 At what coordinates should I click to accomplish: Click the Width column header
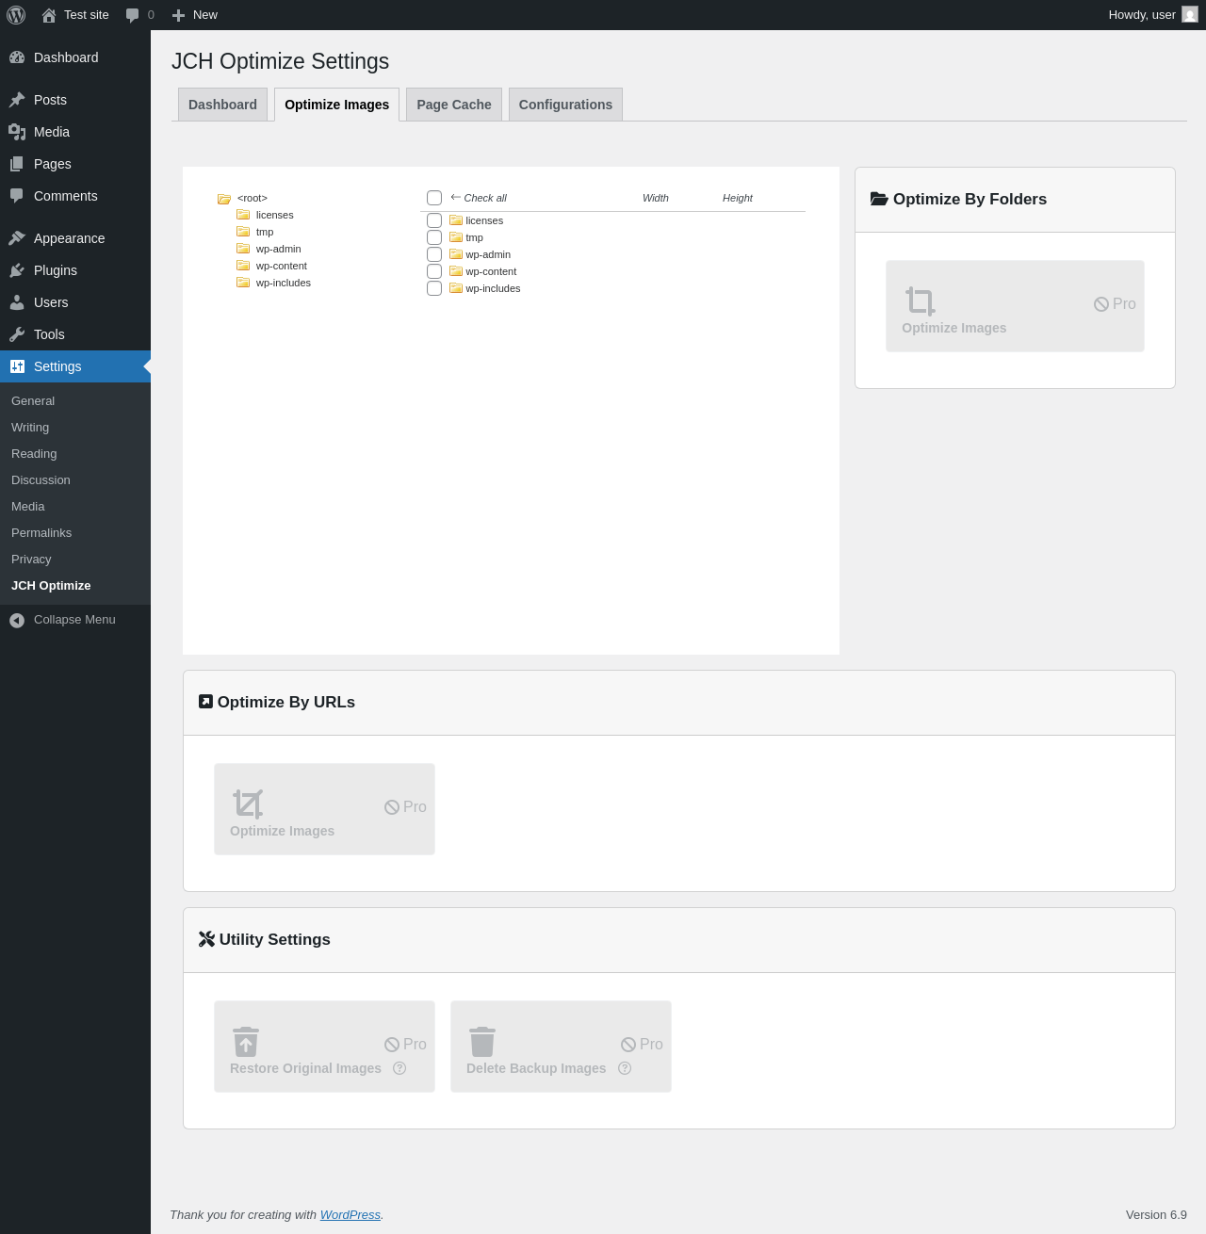pos(656,198)
